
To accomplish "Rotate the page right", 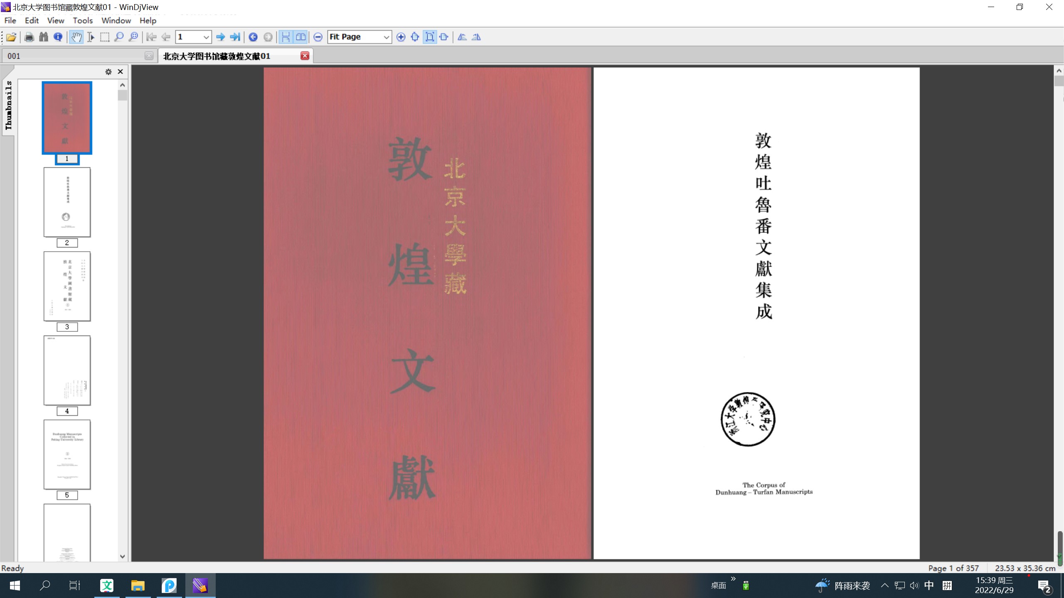I will pyautogui.click(x=476, y=37).
